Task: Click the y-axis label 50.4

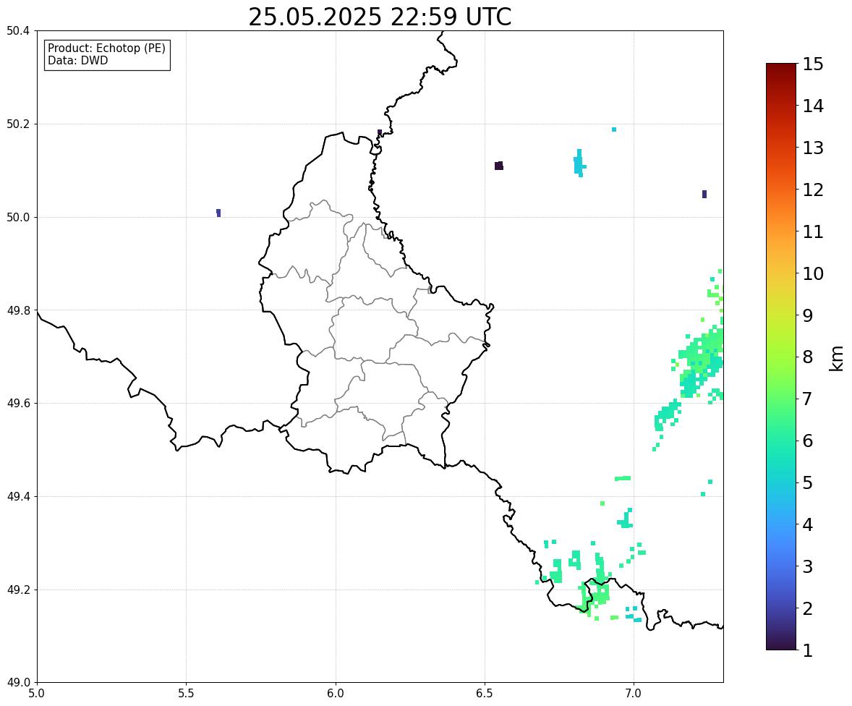Action: point(18,31)
